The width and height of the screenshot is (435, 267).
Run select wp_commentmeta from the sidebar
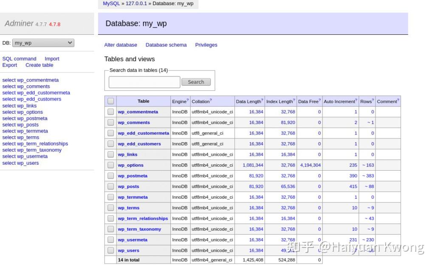(x=30, y=80)
